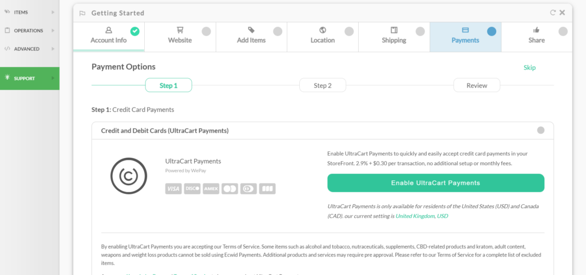This screenshot has width=586, height=275.
Task: Click the Shipping box icon
Action: [394, 30]
